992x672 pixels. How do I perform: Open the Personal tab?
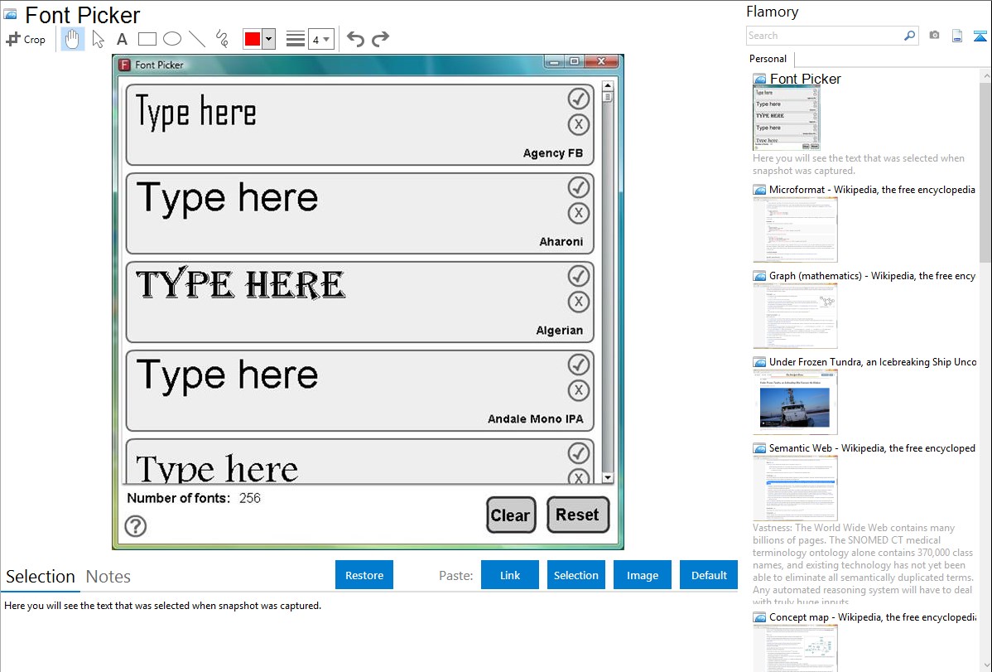[768, 59]
